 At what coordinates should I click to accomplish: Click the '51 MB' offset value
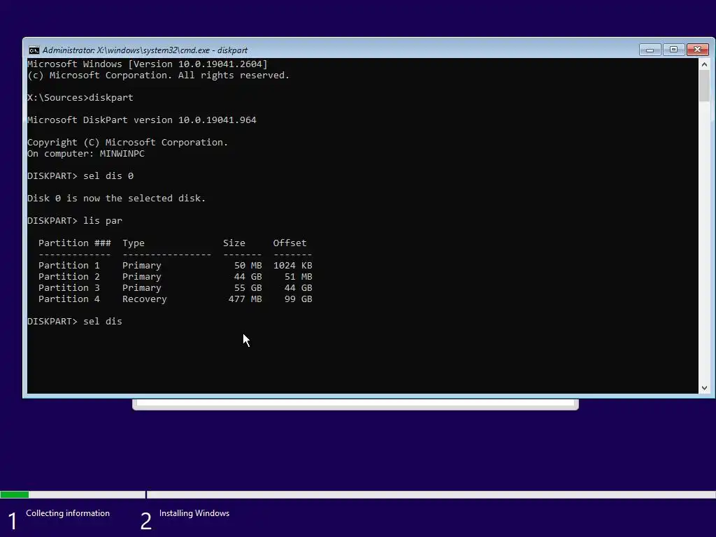(x=298, y=277)
